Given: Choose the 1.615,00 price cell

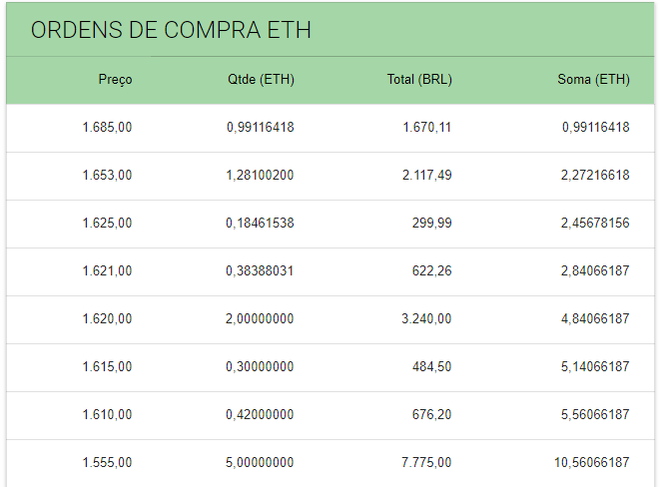Looking at the screenshot, I should (x=107, y=367).
